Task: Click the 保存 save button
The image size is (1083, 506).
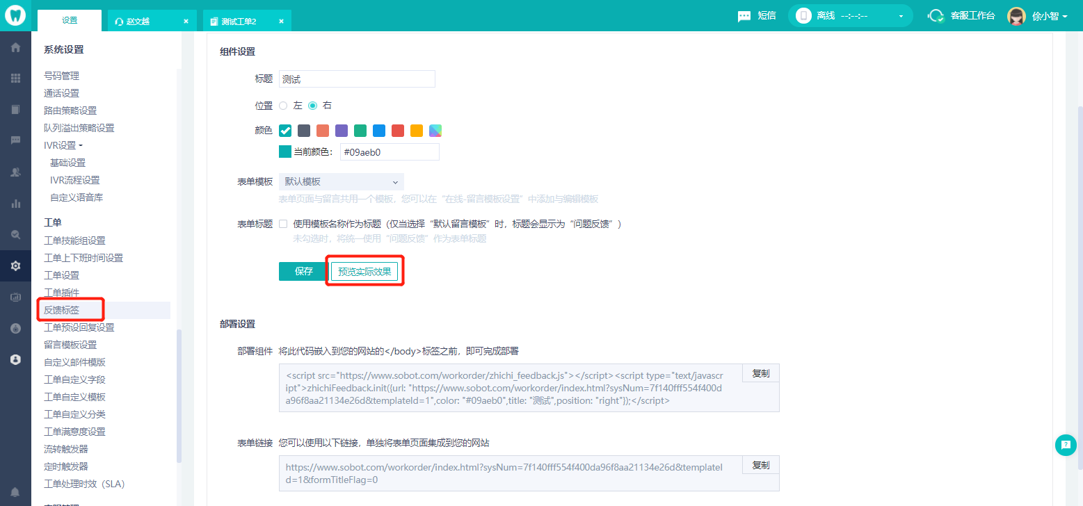Action: (x=304, y=271)
